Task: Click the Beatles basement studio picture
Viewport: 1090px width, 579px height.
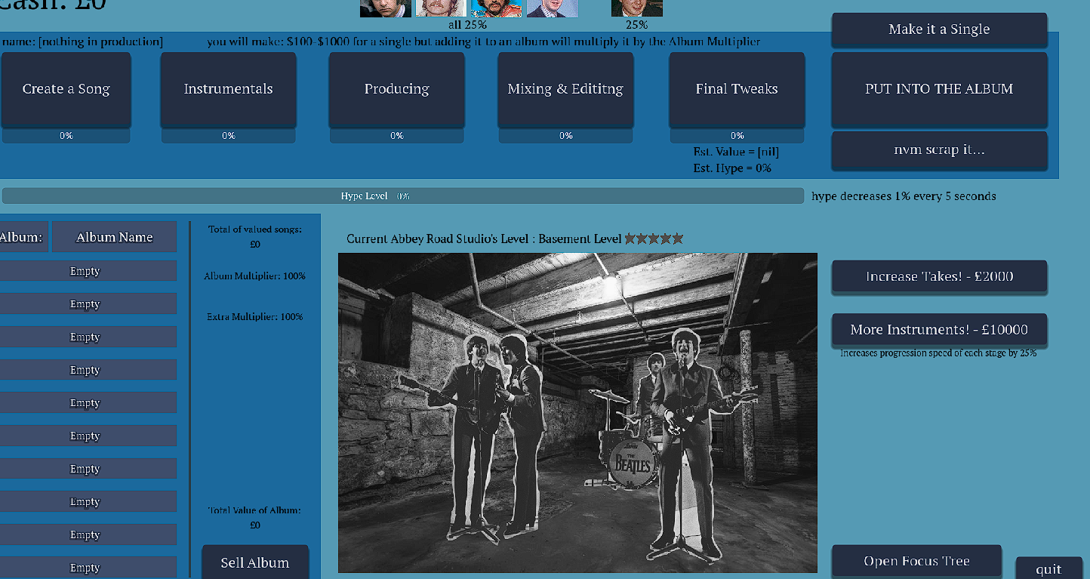Action: pyautogui.click(x=577, y=413)
